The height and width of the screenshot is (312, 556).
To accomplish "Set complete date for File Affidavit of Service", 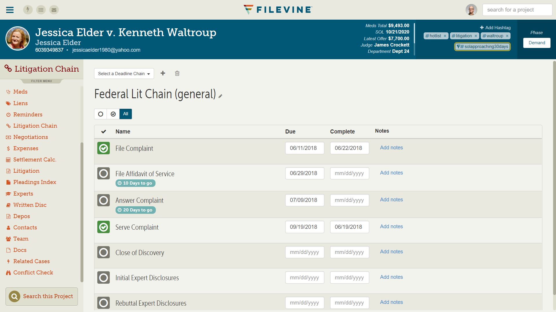I will (350, 173).
